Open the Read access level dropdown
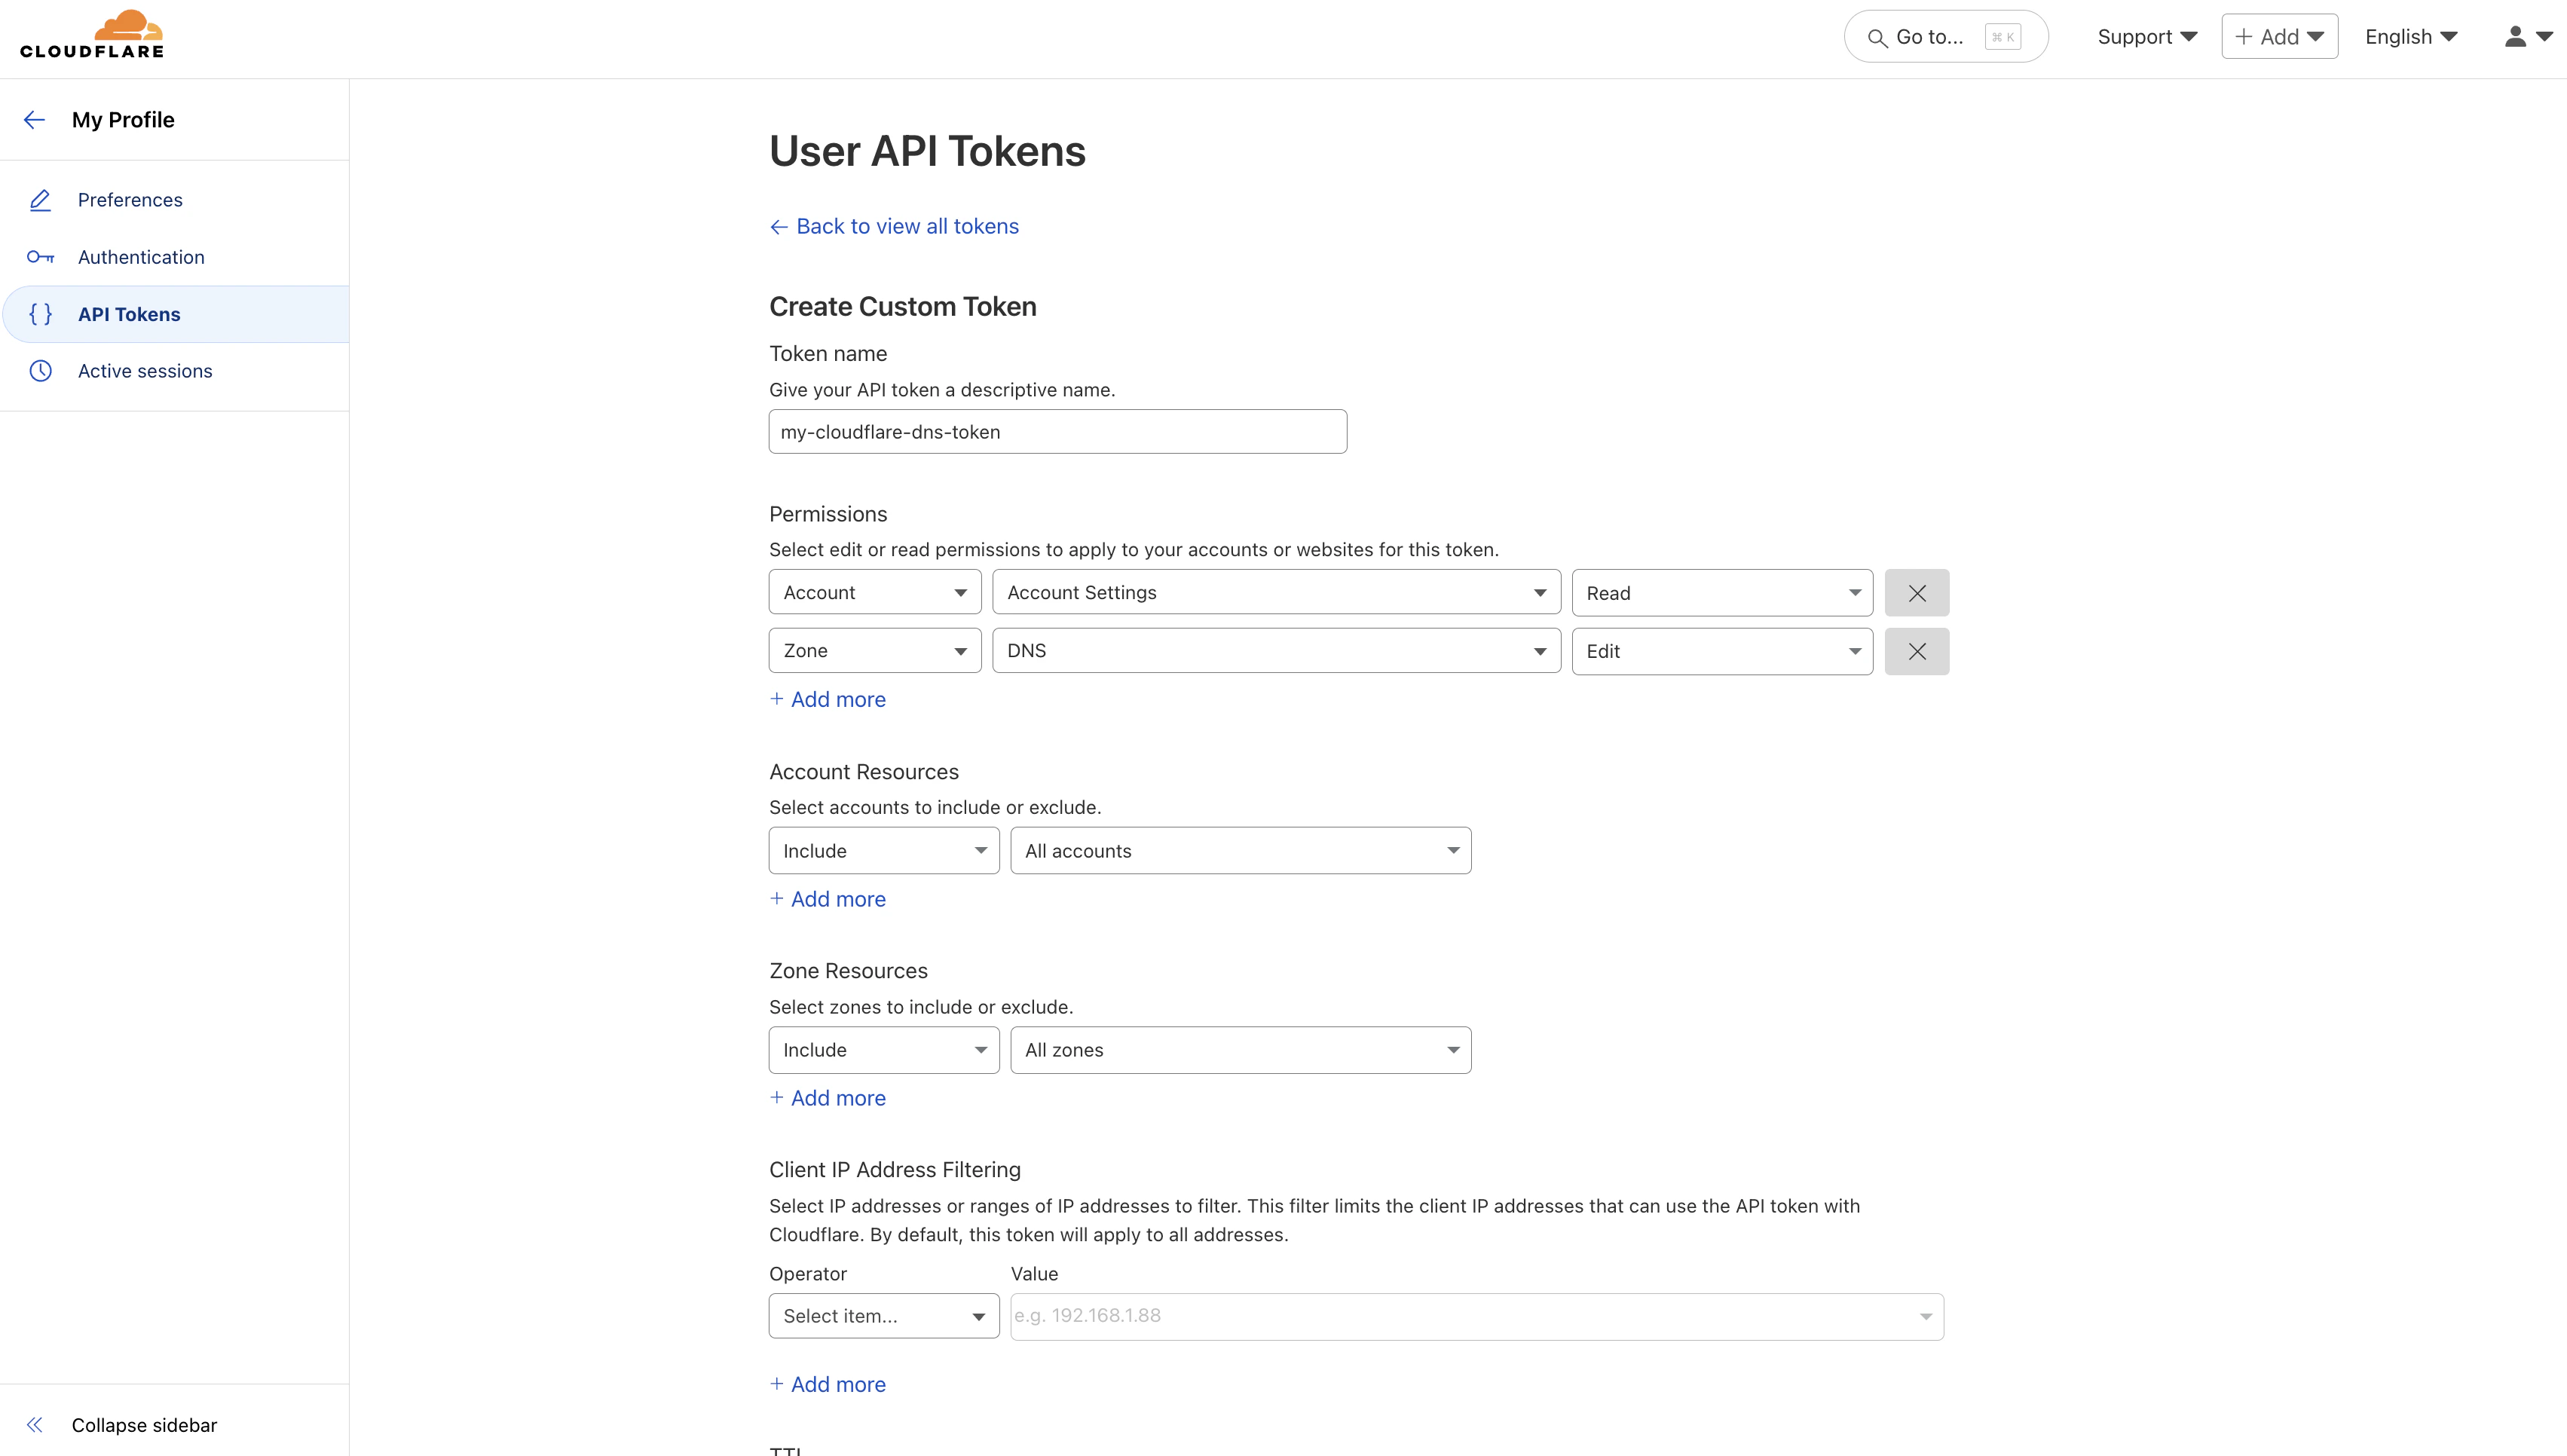2567x1456 pixels. coord(1722,593)
